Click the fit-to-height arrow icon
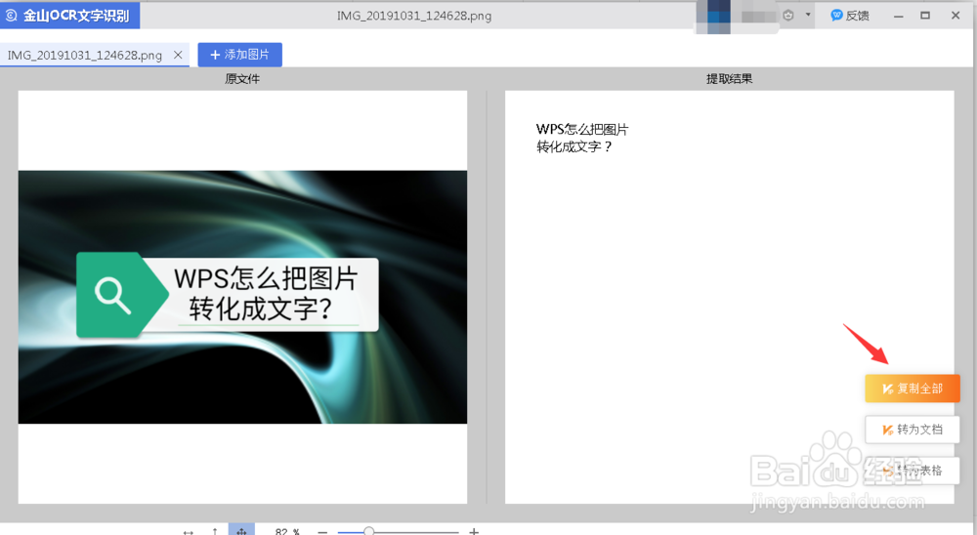 (x=215, y=531)
